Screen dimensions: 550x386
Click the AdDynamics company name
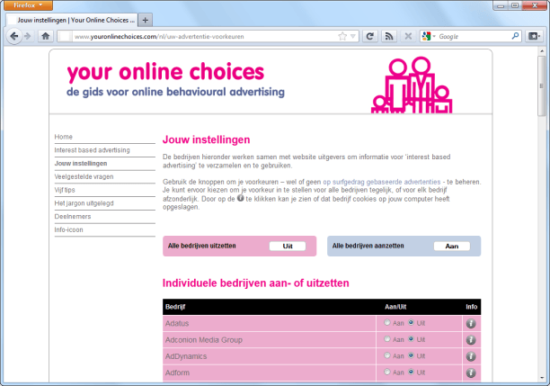coord(186,356)
